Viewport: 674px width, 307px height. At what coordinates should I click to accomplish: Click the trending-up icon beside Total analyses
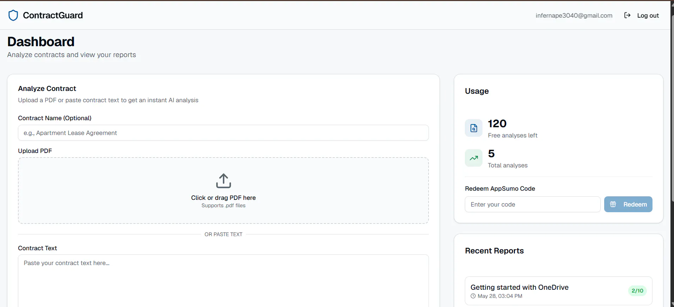[x=474, y=158]
